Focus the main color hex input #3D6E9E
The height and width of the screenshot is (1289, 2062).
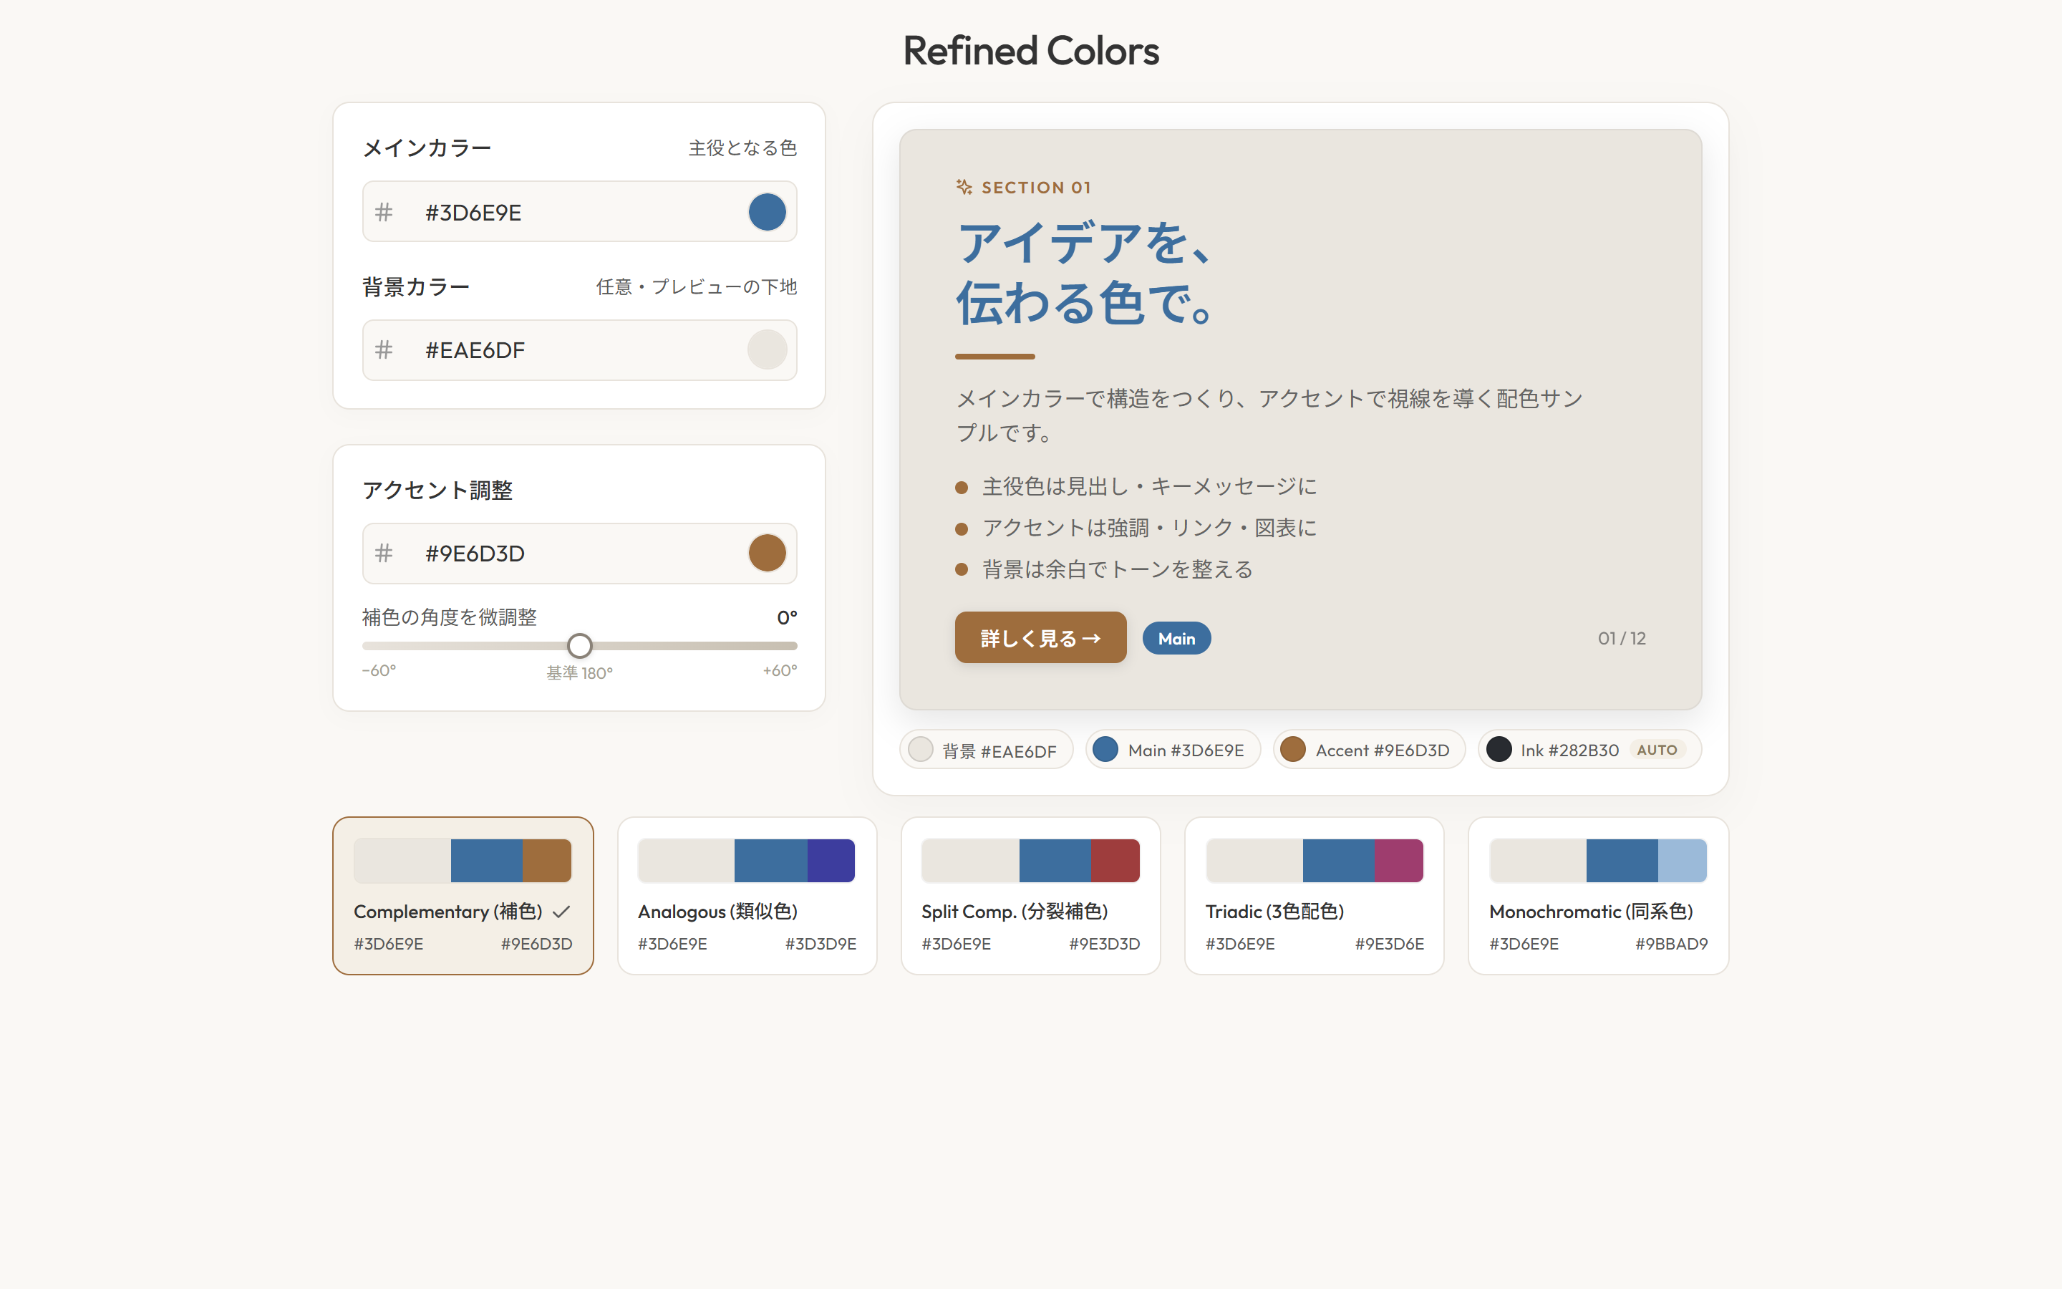[x=579, y=211]
